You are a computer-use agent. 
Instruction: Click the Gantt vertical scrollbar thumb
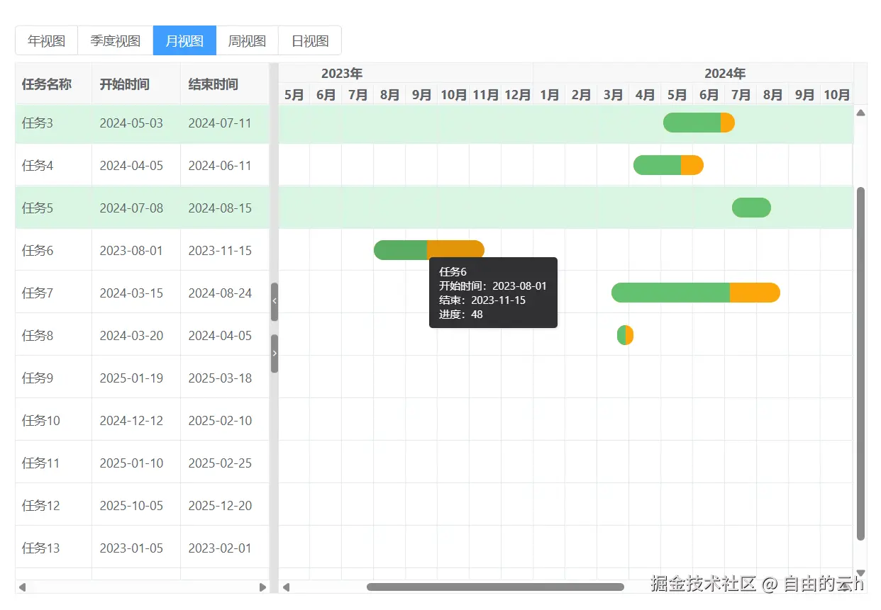click(x=860, y=363)
